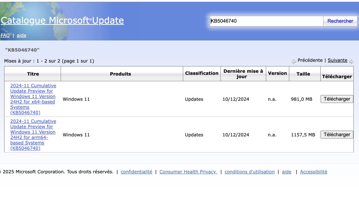Image resolution: width=359 pixels, height=203 pixels.
Task: Click the next page arrow icon
Action: 351,62
